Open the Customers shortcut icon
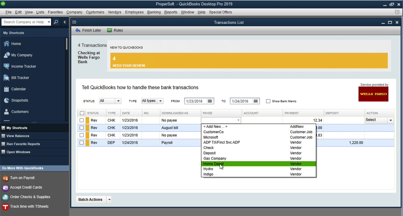 [6, 112]
